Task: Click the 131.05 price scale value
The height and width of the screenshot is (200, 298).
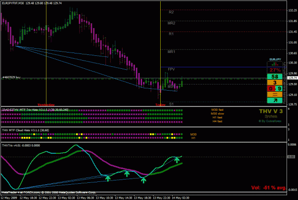Action: click(x=293, y=42)
